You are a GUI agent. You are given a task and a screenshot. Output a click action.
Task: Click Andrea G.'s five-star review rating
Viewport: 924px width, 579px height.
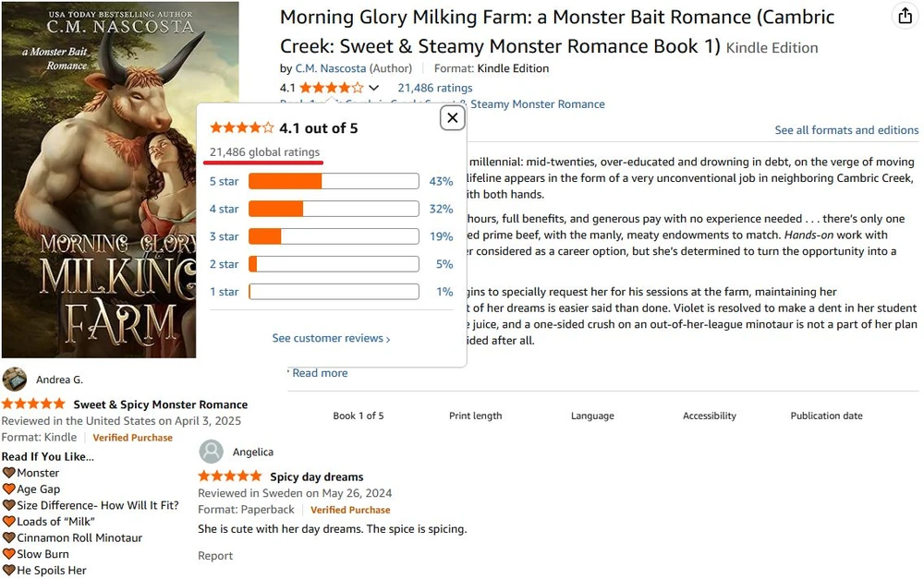click(33, 404)
